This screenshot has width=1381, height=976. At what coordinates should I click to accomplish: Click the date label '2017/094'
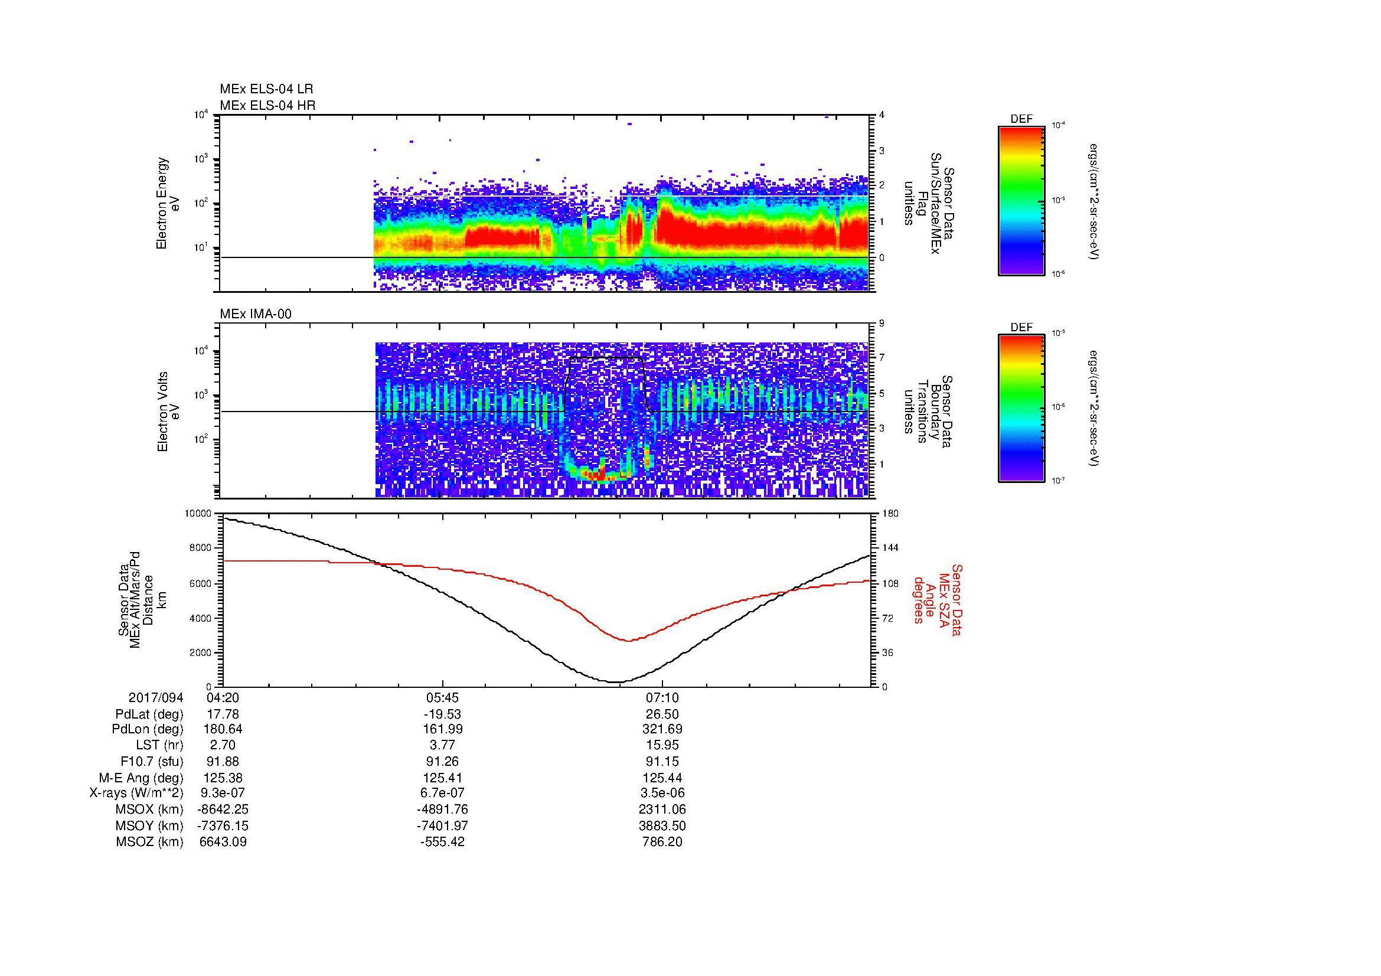(x=156, y=698)
